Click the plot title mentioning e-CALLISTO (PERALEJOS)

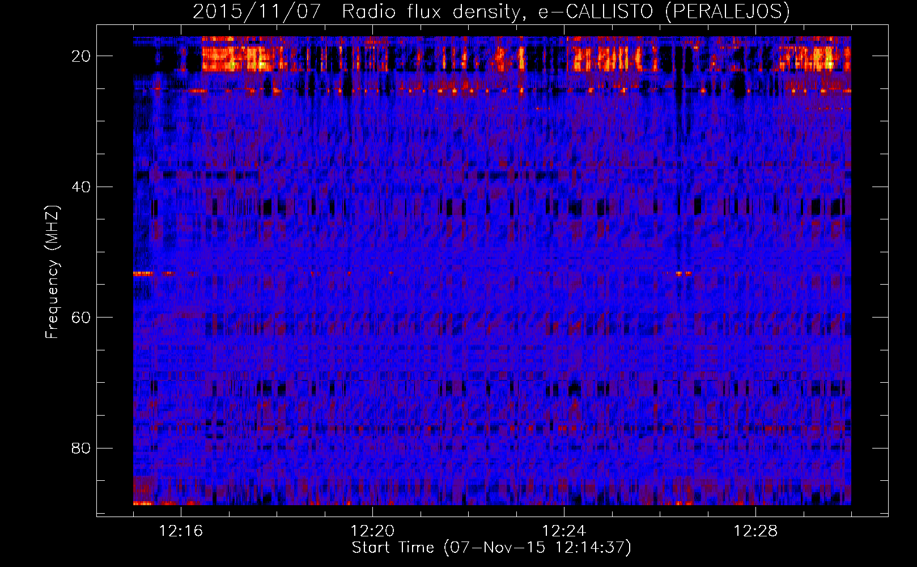pyautogui.click(x=491, y=11)
